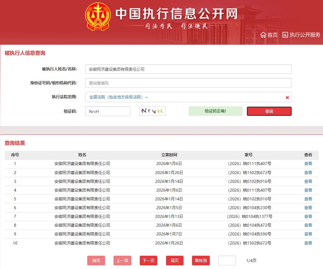Click the 查询结果 heading
Image resolution: width=323 pixels, height=269 pixels.
click(x=14, y=143)
